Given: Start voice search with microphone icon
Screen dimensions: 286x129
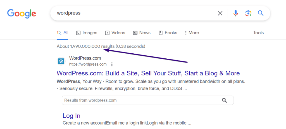Looking at the screenshot, I should tap(235, 13).
